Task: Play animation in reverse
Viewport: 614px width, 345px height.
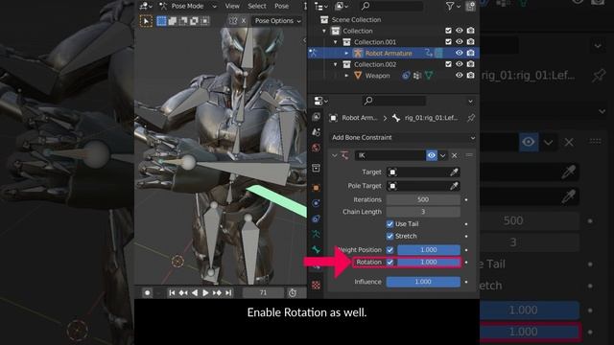Action: [194, 292]
